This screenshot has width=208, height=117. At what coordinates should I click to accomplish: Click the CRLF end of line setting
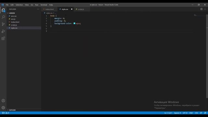pos(191,113)
